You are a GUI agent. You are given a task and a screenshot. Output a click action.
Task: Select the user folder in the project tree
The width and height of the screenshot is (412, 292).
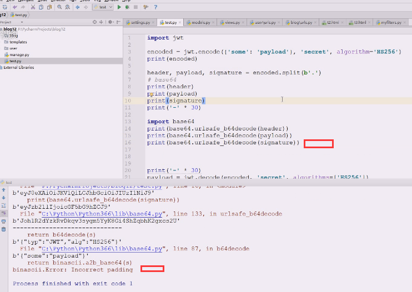pos(61,48)
